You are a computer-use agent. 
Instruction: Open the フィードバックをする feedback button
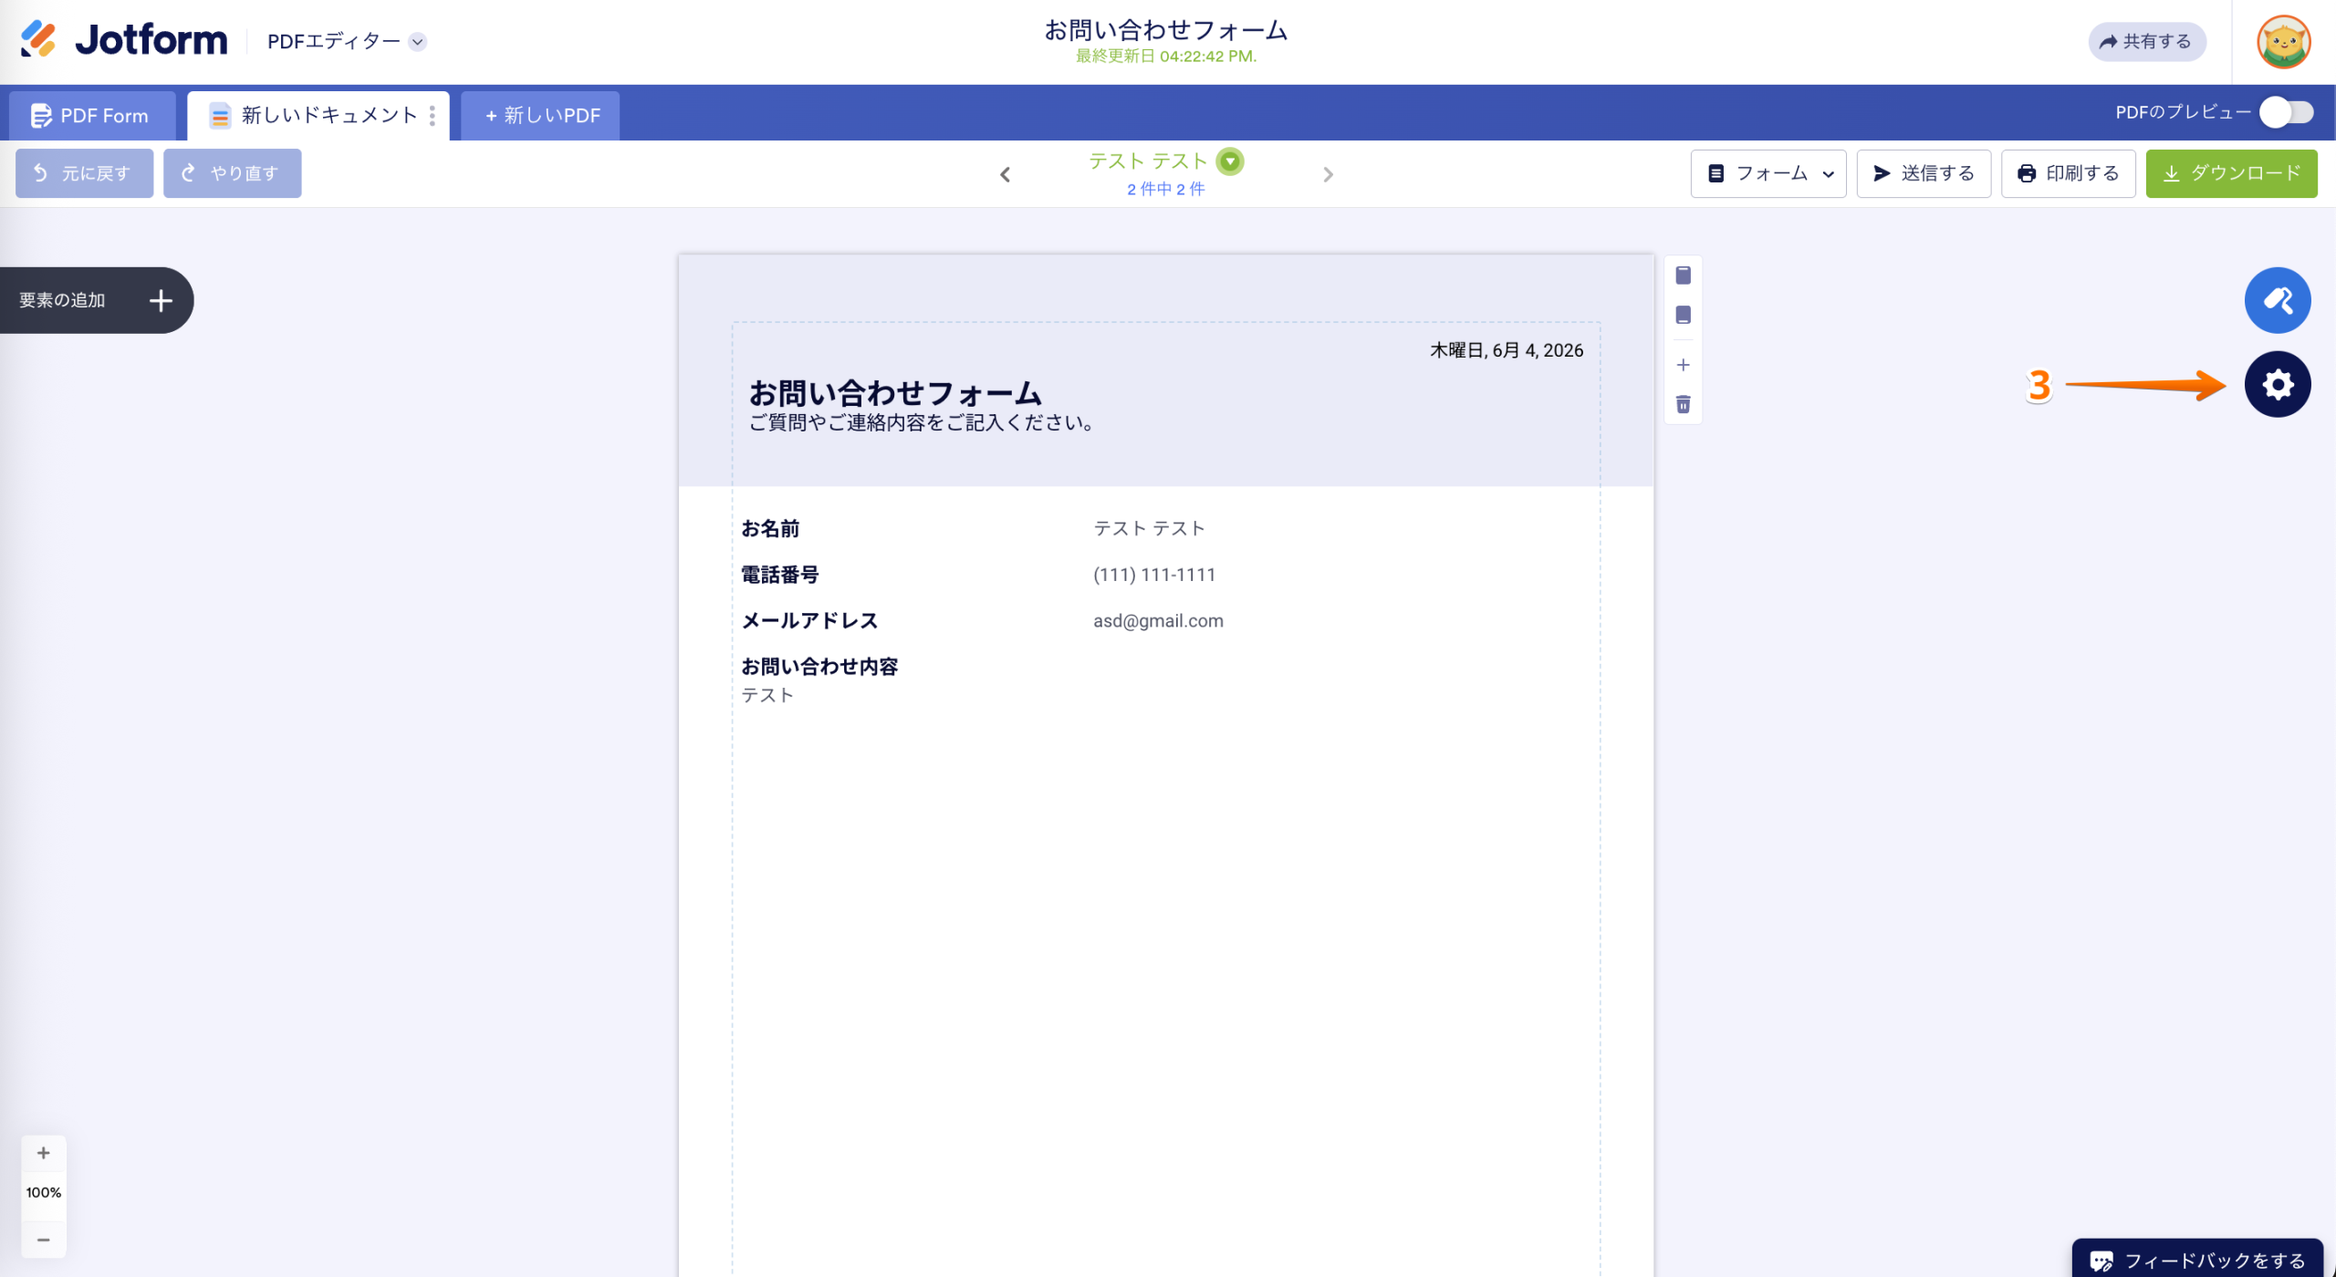[2197, 1260]
